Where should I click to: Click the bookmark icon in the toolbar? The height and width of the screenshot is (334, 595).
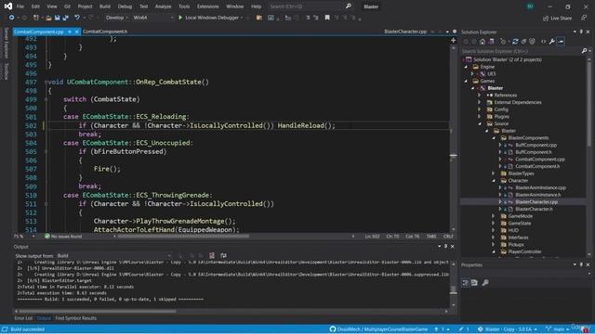pyautogui.click(x=327, y=18)
